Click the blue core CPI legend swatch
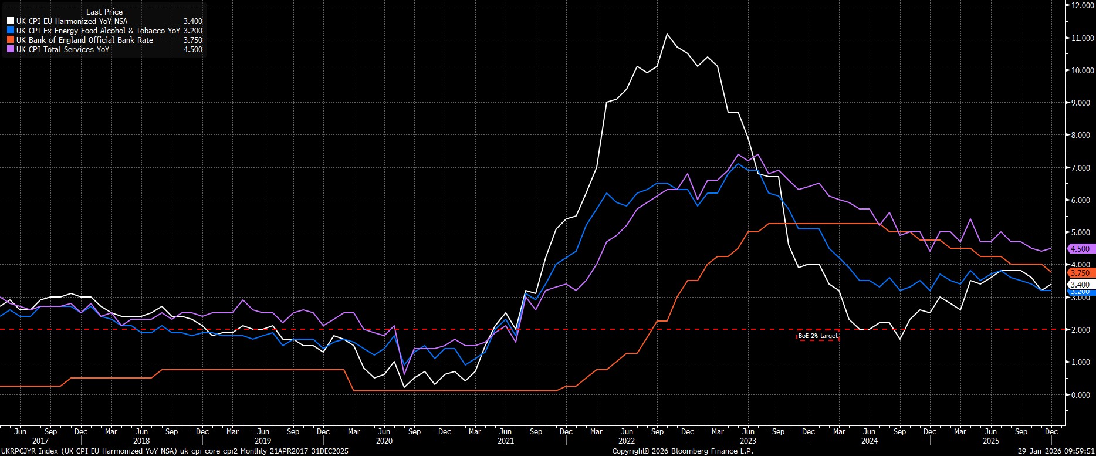 10,31
